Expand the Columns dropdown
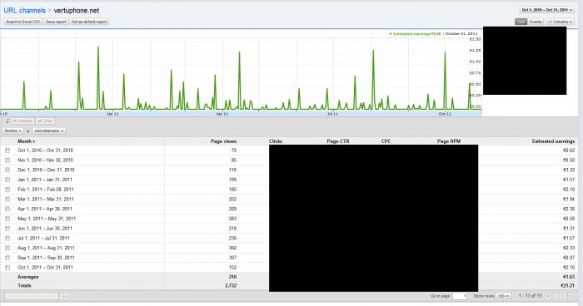This screenshot has width=583, height=306. tap(560, 22)
